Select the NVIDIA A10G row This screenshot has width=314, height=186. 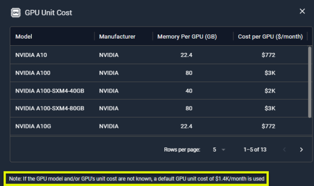(159, 126)
